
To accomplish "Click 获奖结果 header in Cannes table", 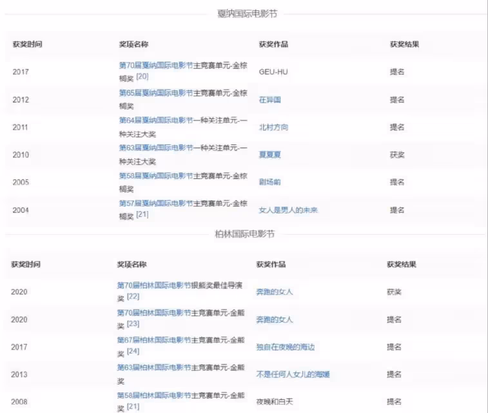I will (x=405, y=45).
